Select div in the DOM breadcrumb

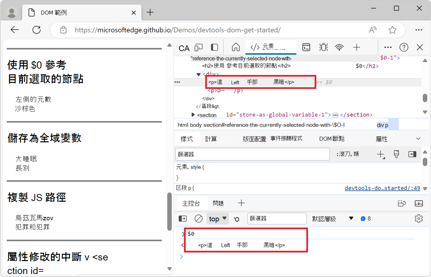point(380,125)
